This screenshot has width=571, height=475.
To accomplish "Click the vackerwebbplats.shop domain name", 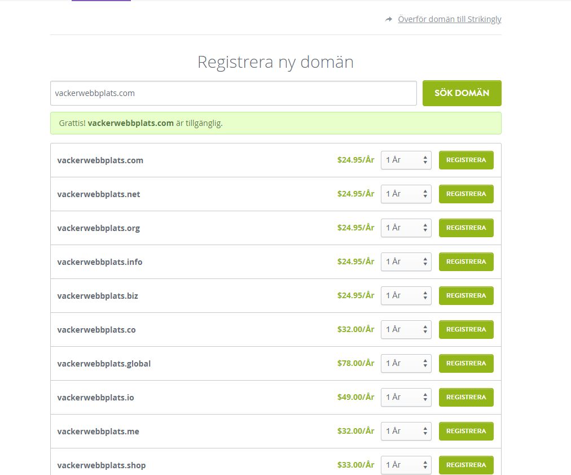I will [101, 465].
